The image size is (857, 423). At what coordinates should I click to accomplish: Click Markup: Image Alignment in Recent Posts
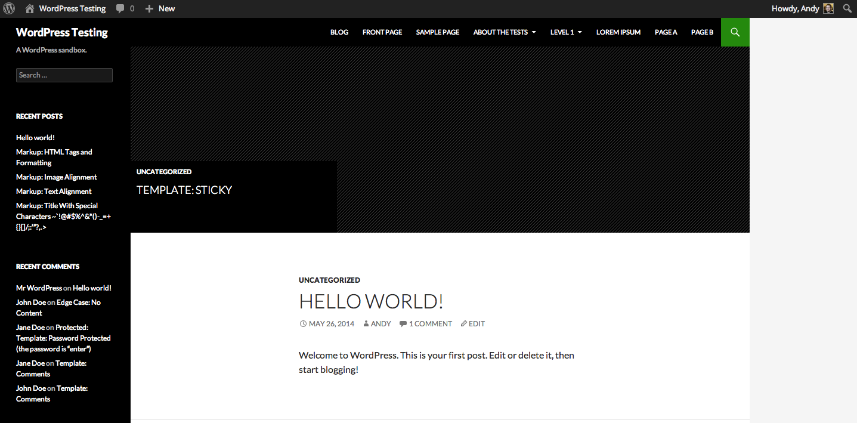tap(56, 177)
